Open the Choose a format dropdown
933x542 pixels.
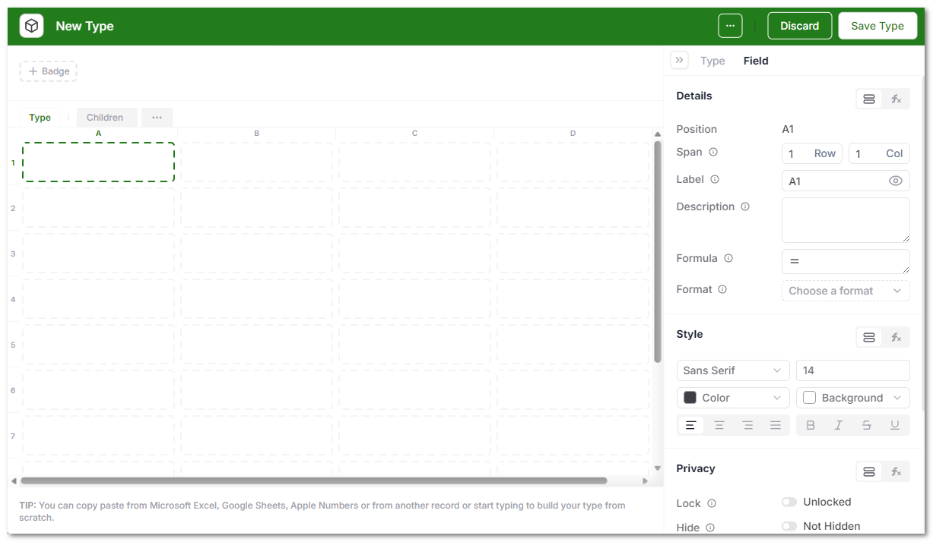pyautogui.click(x=845, y=291)
